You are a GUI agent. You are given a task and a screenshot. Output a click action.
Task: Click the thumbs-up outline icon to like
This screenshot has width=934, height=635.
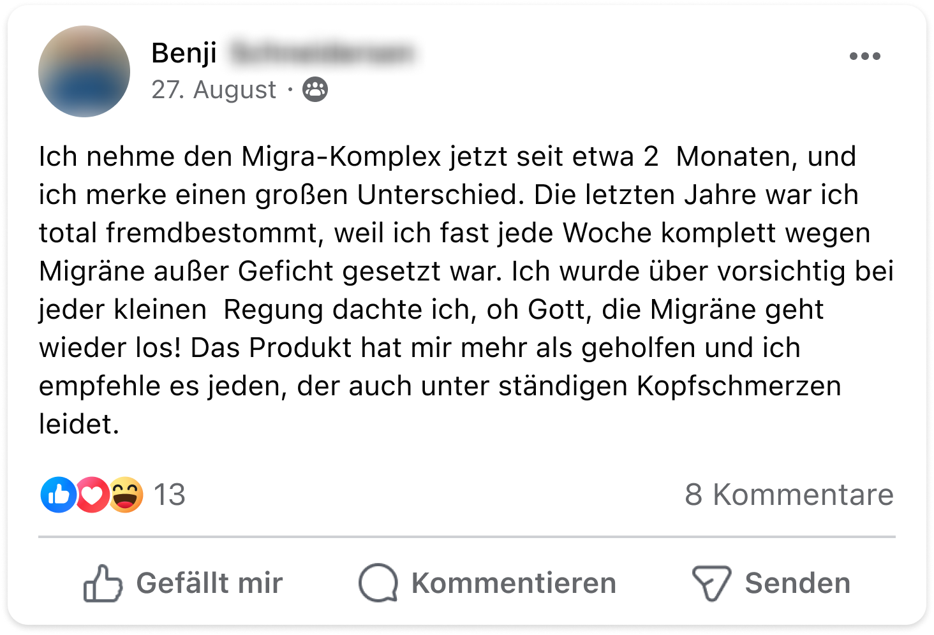tap(102, 583)
